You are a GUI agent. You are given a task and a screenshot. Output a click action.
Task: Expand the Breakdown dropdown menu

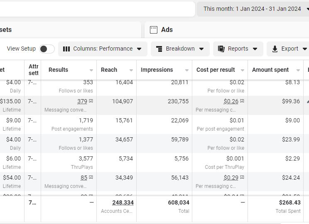tap(180, 49)
